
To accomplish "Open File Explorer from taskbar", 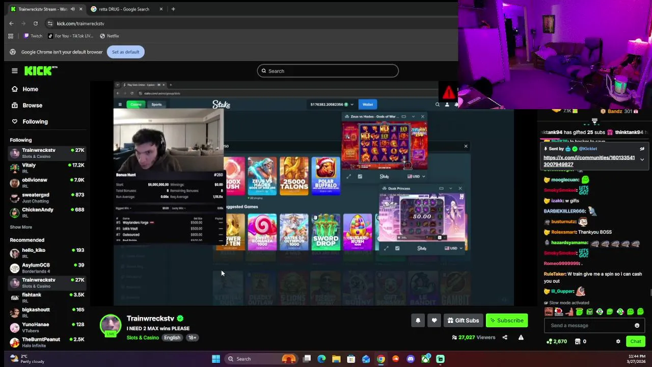I will click(336, 359).
